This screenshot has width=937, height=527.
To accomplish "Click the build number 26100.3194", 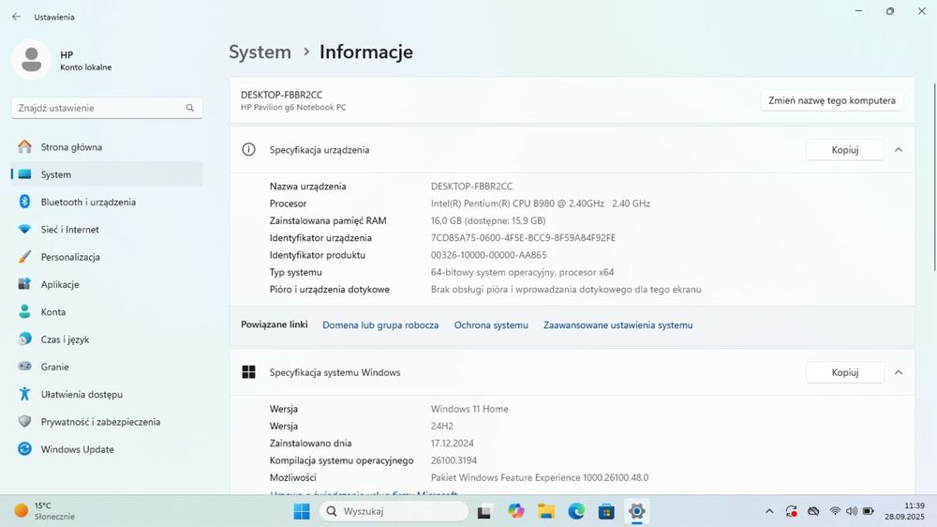I will (x=454, y=460).
